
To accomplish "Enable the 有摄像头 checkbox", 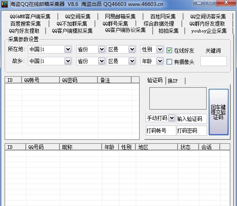I will tap(169, 62).
